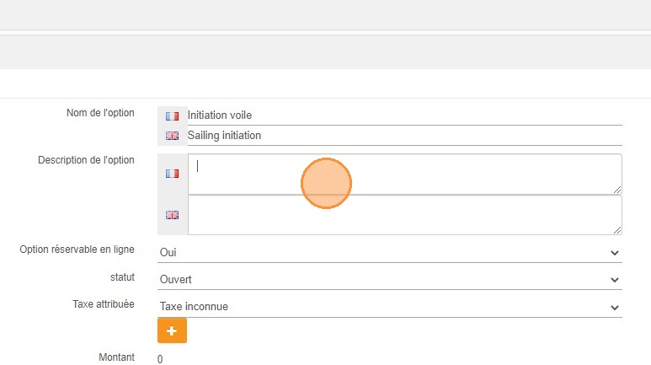Focus the French description text area
This screenshot has height=365, width=651.
(x=405, y=174)
